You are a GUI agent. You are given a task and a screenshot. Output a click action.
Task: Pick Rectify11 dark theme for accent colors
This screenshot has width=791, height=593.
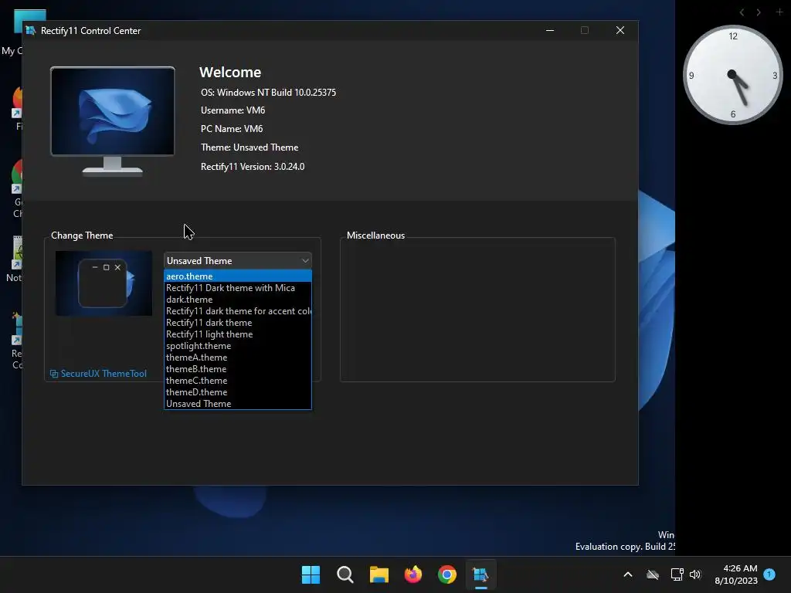coord(238,311)
